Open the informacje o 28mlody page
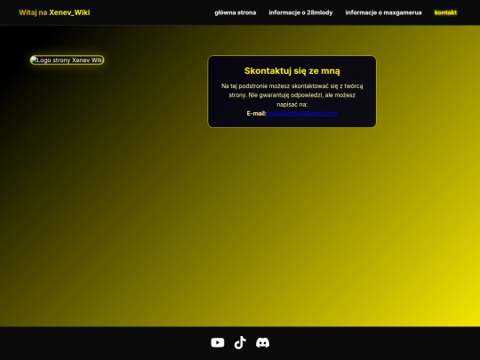Screen dimensions: 480x360 pyautogui.click(x=300, y=12)
